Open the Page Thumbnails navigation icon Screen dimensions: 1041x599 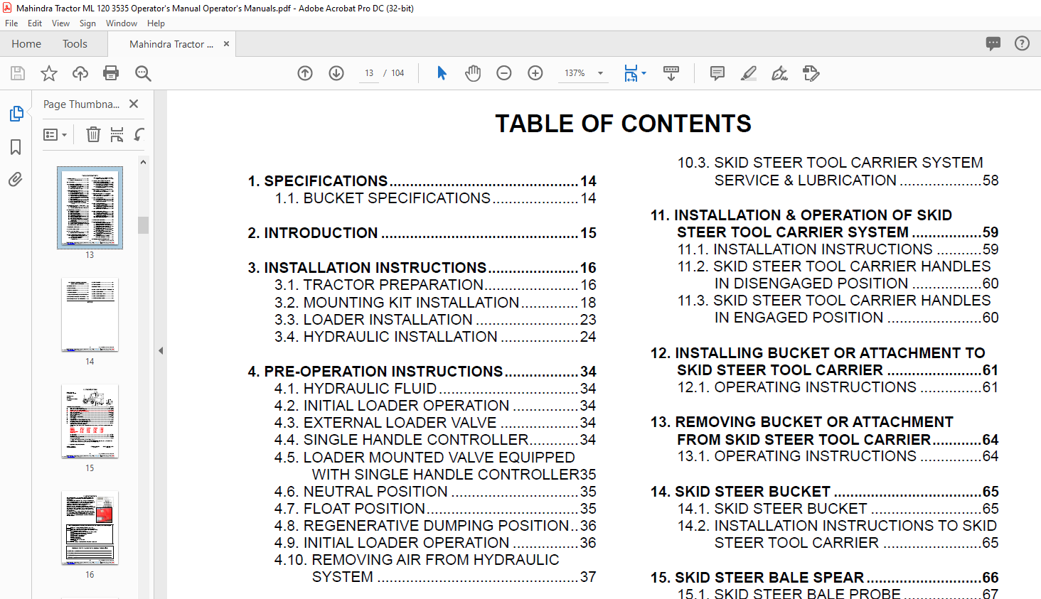pyautogui.click(x=16, y=114)
